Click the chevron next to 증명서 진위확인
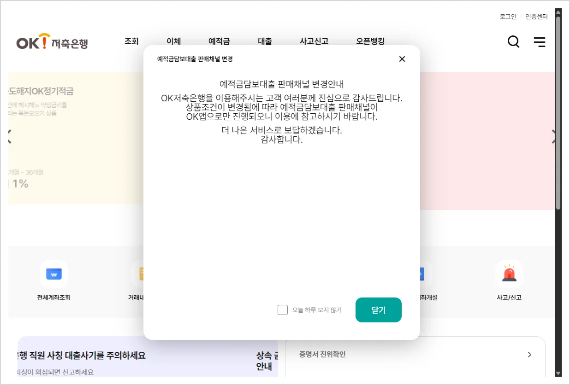 tap(529, 355)
